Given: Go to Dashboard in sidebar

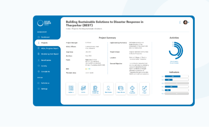Looking at the screenshot, I should tap(46, 37).
